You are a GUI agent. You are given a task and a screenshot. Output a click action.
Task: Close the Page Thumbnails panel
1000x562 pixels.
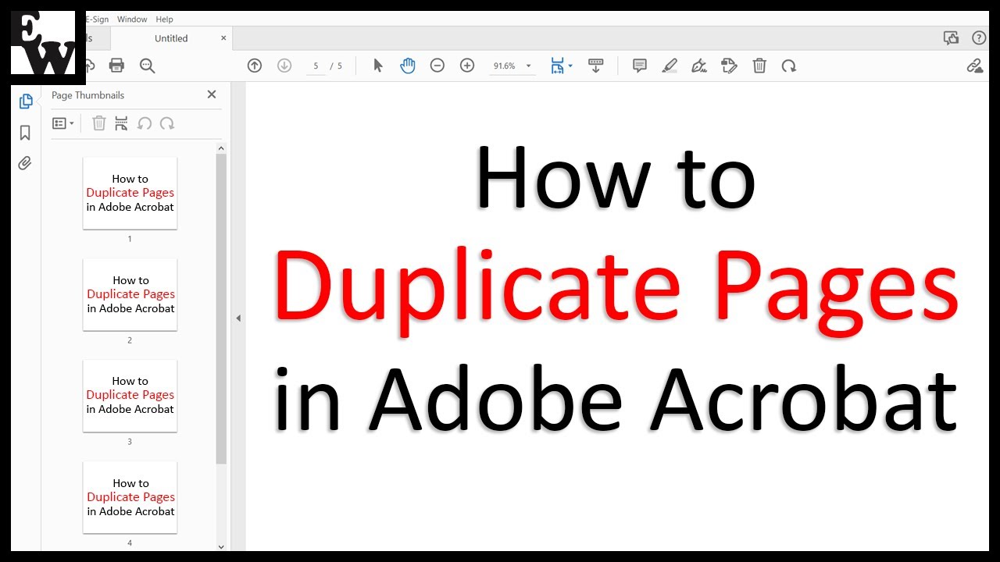click(x=211, y=94)
